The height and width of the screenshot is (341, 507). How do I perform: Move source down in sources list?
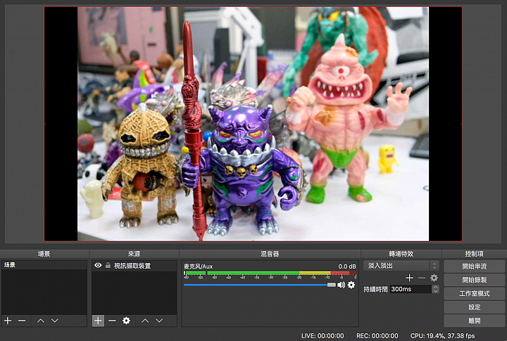159,321
